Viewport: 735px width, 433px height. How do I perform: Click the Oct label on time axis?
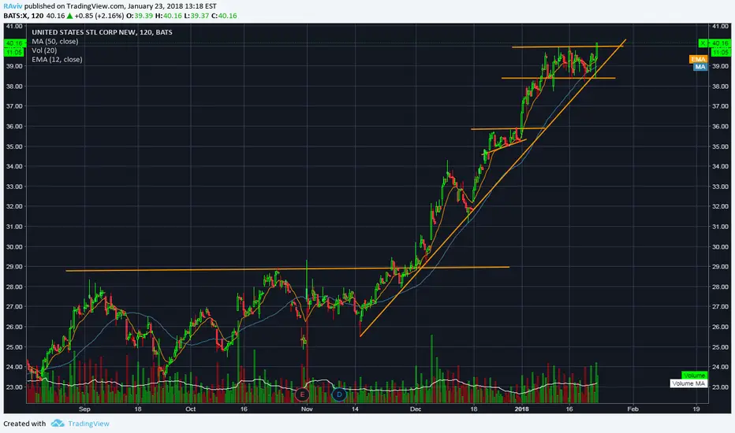coord(190,409)
